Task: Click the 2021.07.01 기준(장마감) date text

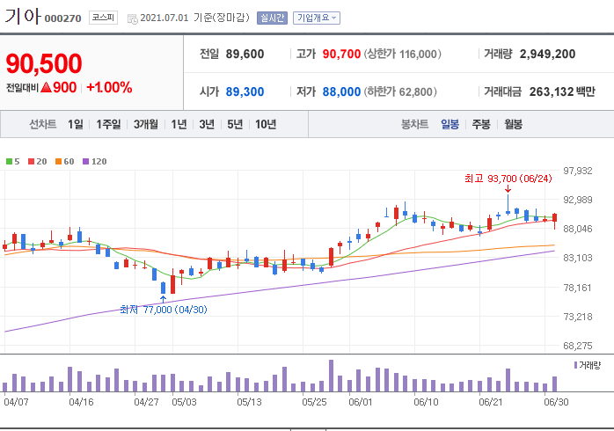Action: tap(194, 18)
